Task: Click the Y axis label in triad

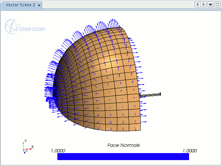Action: click(x=25, y=141)
